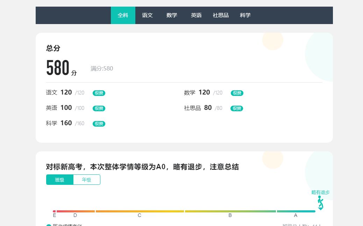363x226 pixels.
Task: Tap the 很赞 badge next to 英语 score
Action: [x=99, y=108]
